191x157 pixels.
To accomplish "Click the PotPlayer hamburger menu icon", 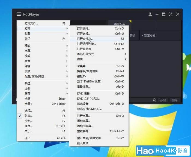I will click(19, 14).
